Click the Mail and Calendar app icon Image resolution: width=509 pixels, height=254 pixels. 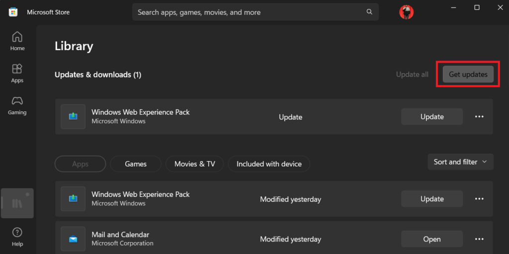click(73, 239)
